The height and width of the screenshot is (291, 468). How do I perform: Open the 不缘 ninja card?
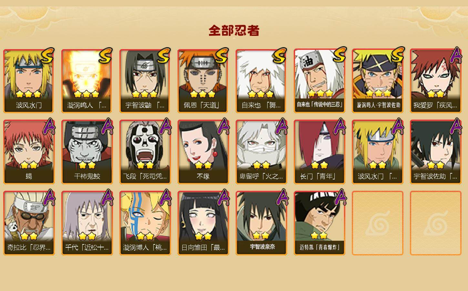click(x=203, y=152)
